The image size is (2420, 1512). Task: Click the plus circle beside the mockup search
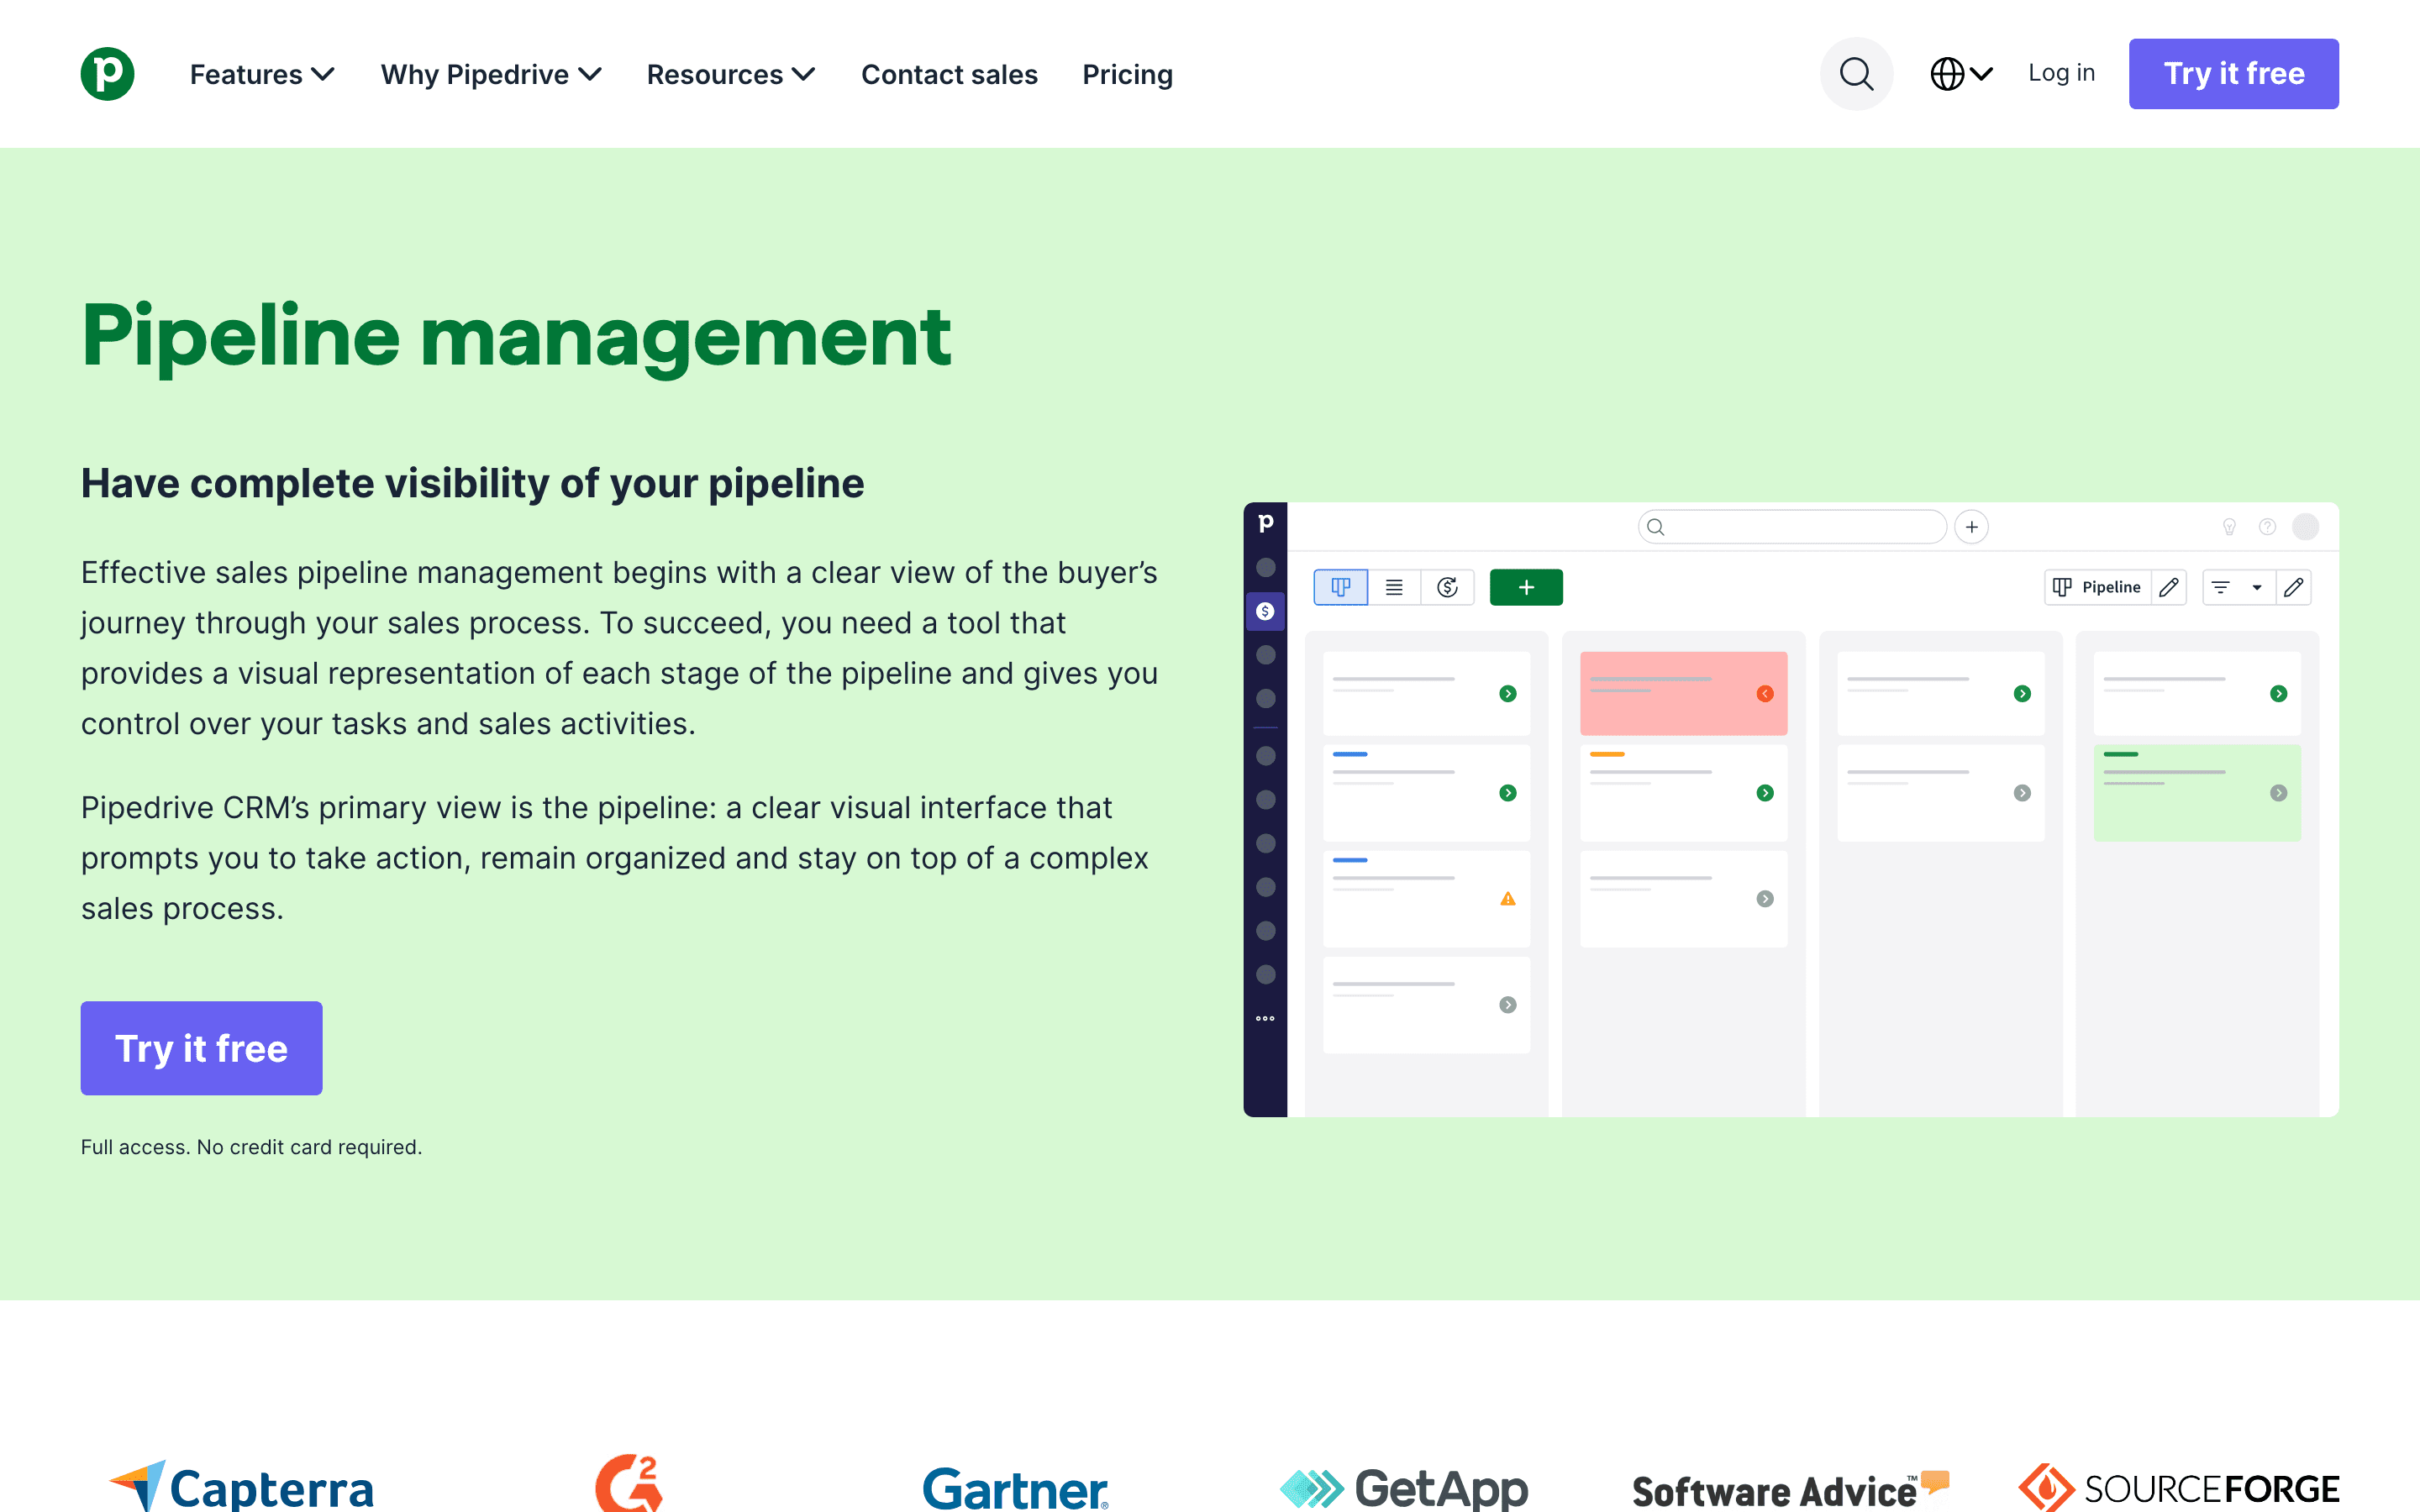[x=1971, y=527]
